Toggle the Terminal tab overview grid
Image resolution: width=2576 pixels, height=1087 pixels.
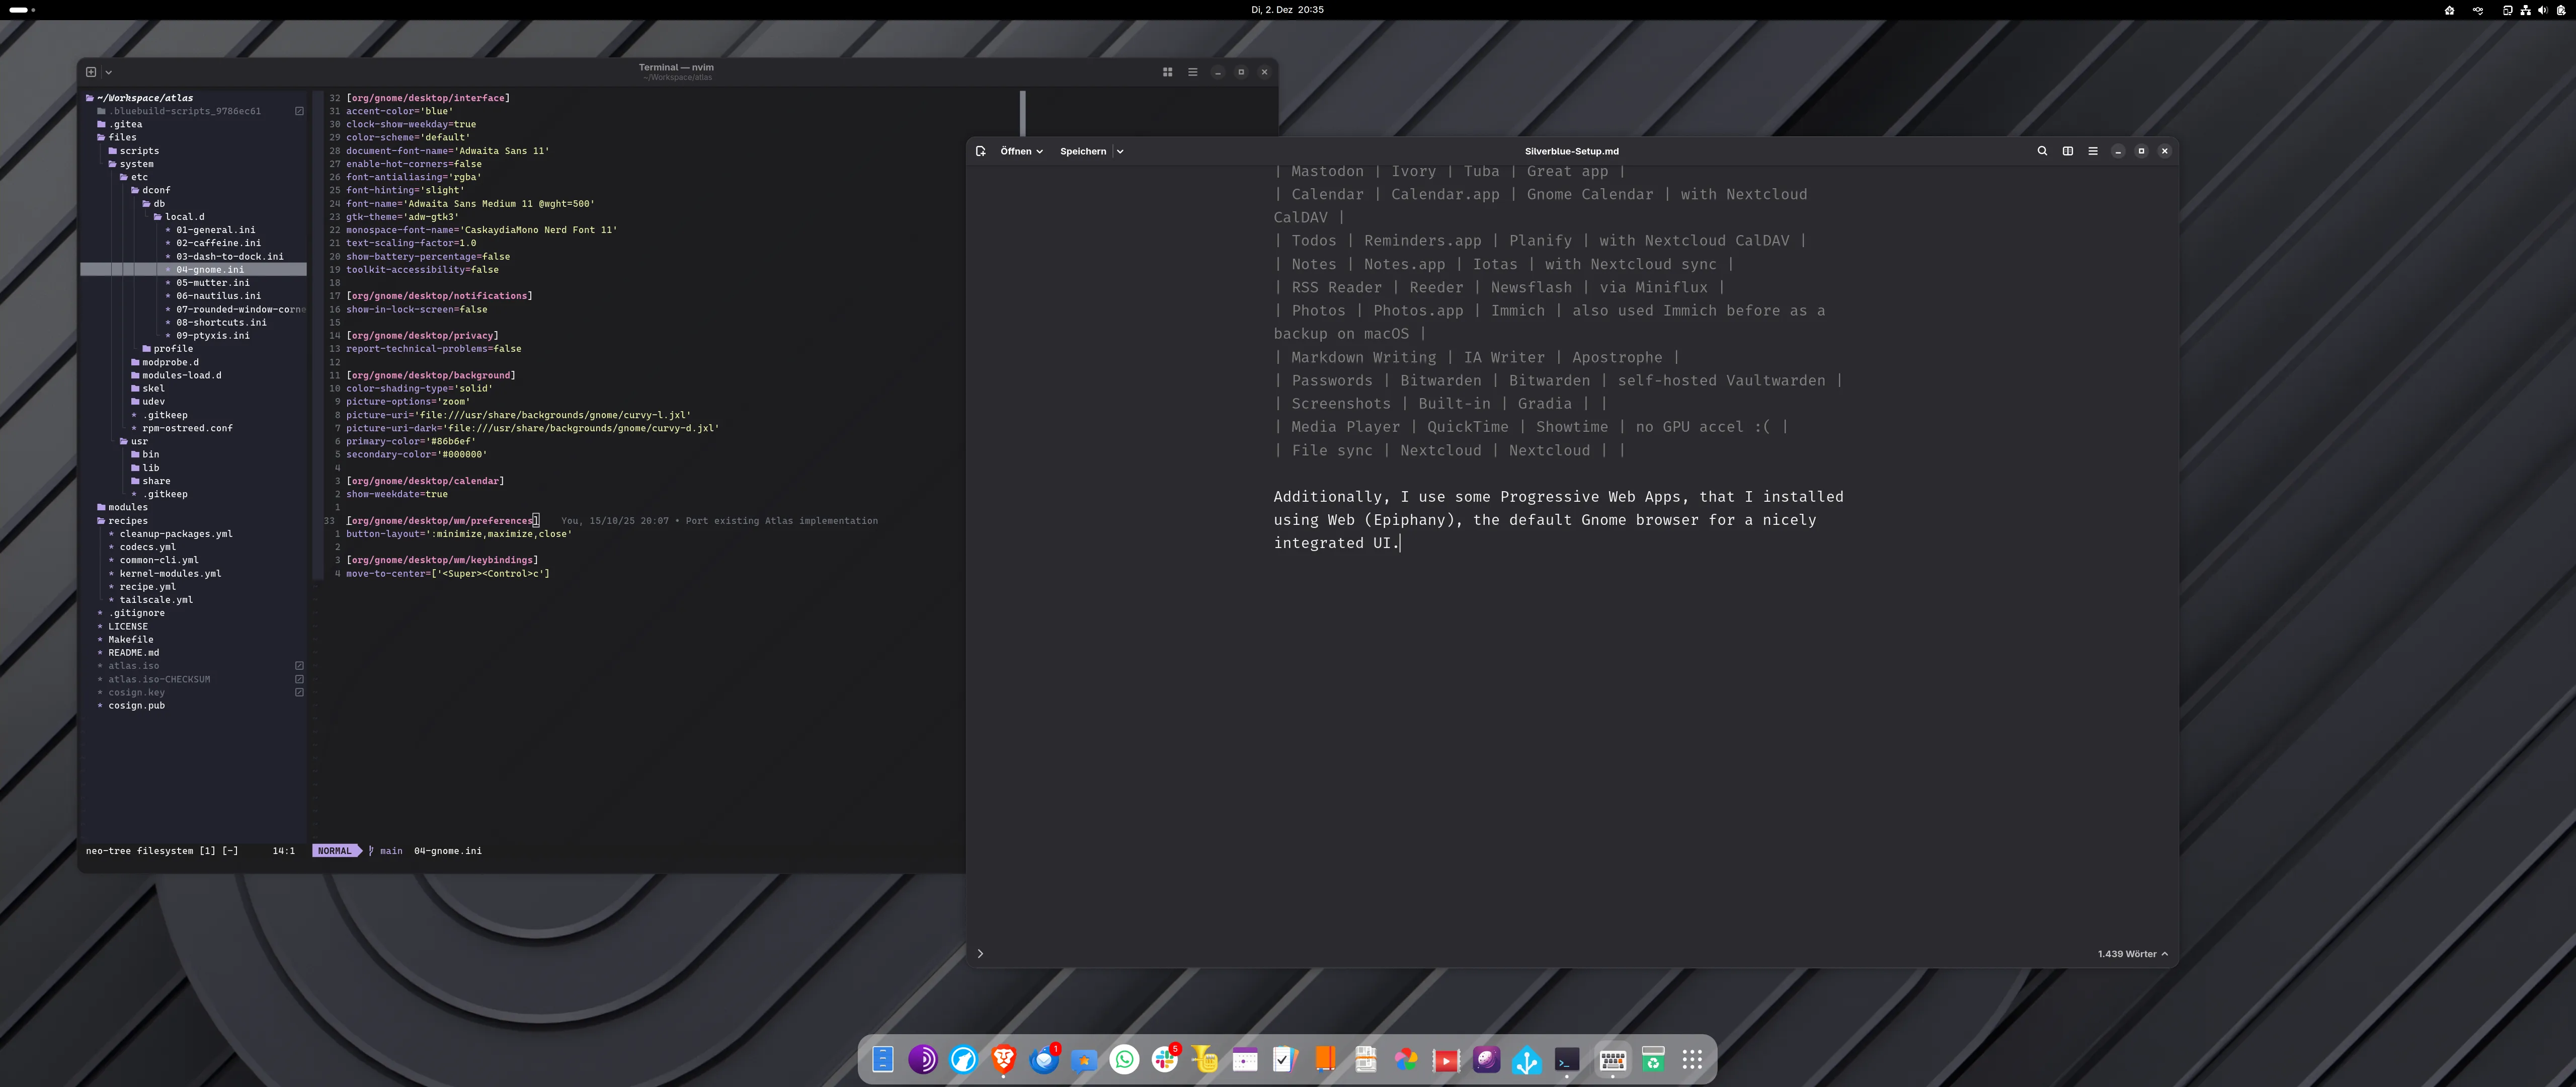[1167, 71]
